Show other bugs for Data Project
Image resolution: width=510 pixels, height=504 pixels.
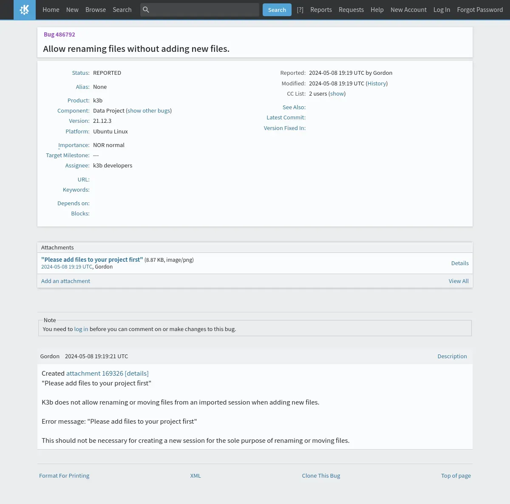click(149, 110)
